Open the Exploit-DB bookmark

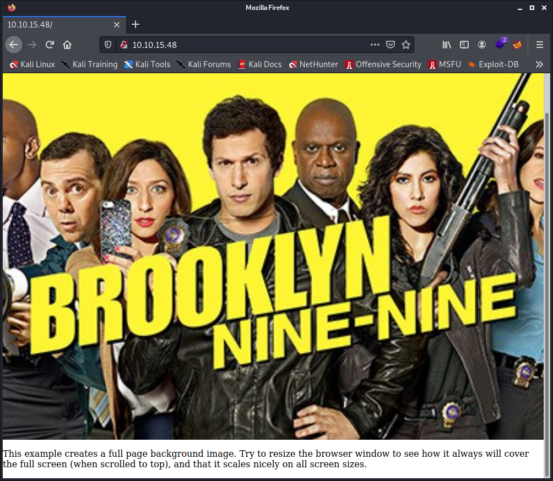[493, 64]
